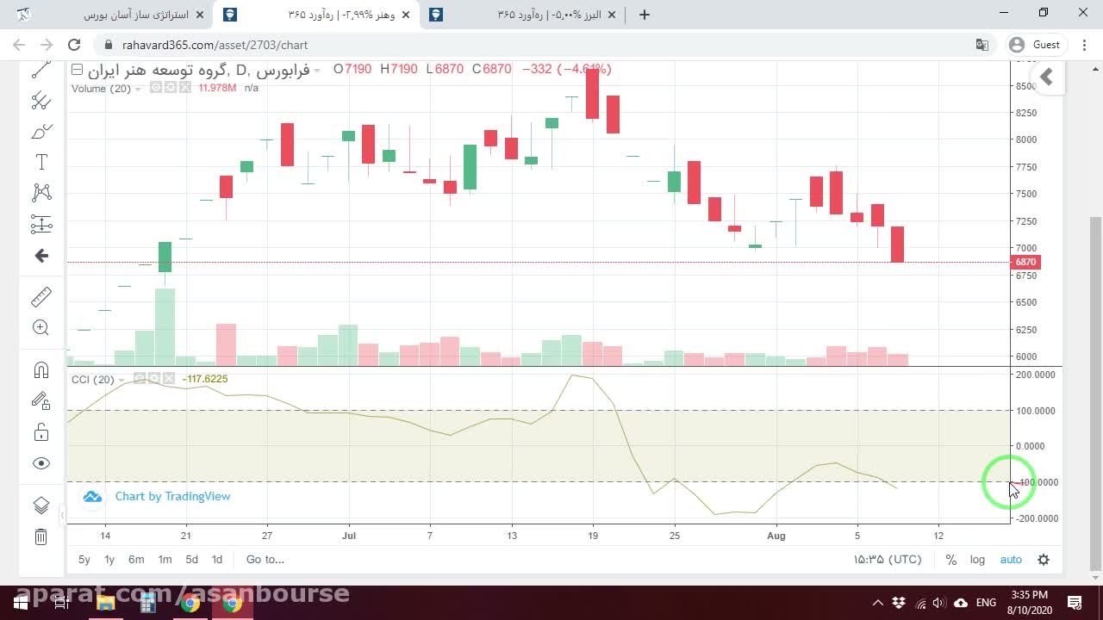Click the black back arrow tool
Image resolution: width=1103 pixels, height=620 pixels.
click(41, 256)
